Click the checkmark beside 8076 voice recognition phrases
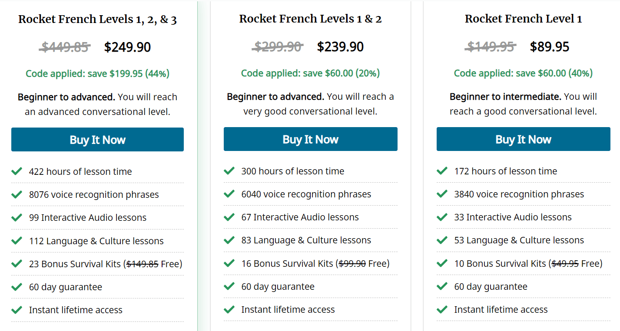 tap(17, 194)
